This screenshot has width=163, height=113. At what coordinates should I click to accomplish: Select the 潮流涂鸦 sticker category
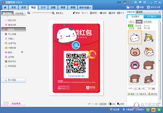(10, 25)
